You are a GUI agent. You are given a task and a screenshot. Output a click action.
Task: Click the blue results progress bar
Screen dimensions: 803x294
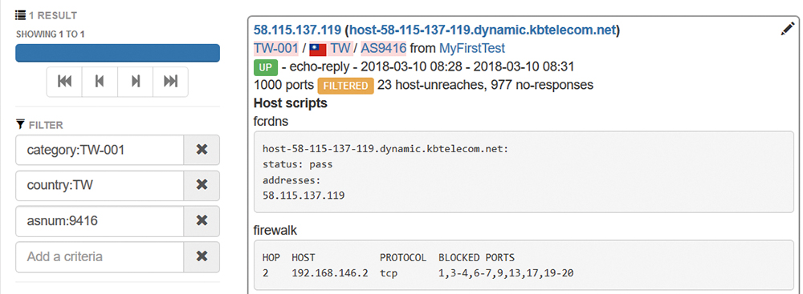tap(118, 53)
